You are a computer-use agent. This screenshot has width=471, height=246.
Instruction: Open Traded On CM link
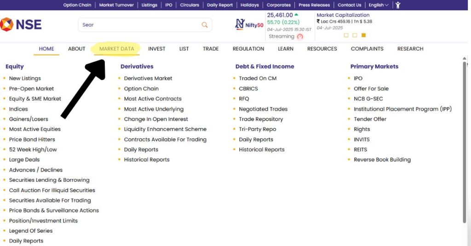pyautogui.click(x=258, y=78)
